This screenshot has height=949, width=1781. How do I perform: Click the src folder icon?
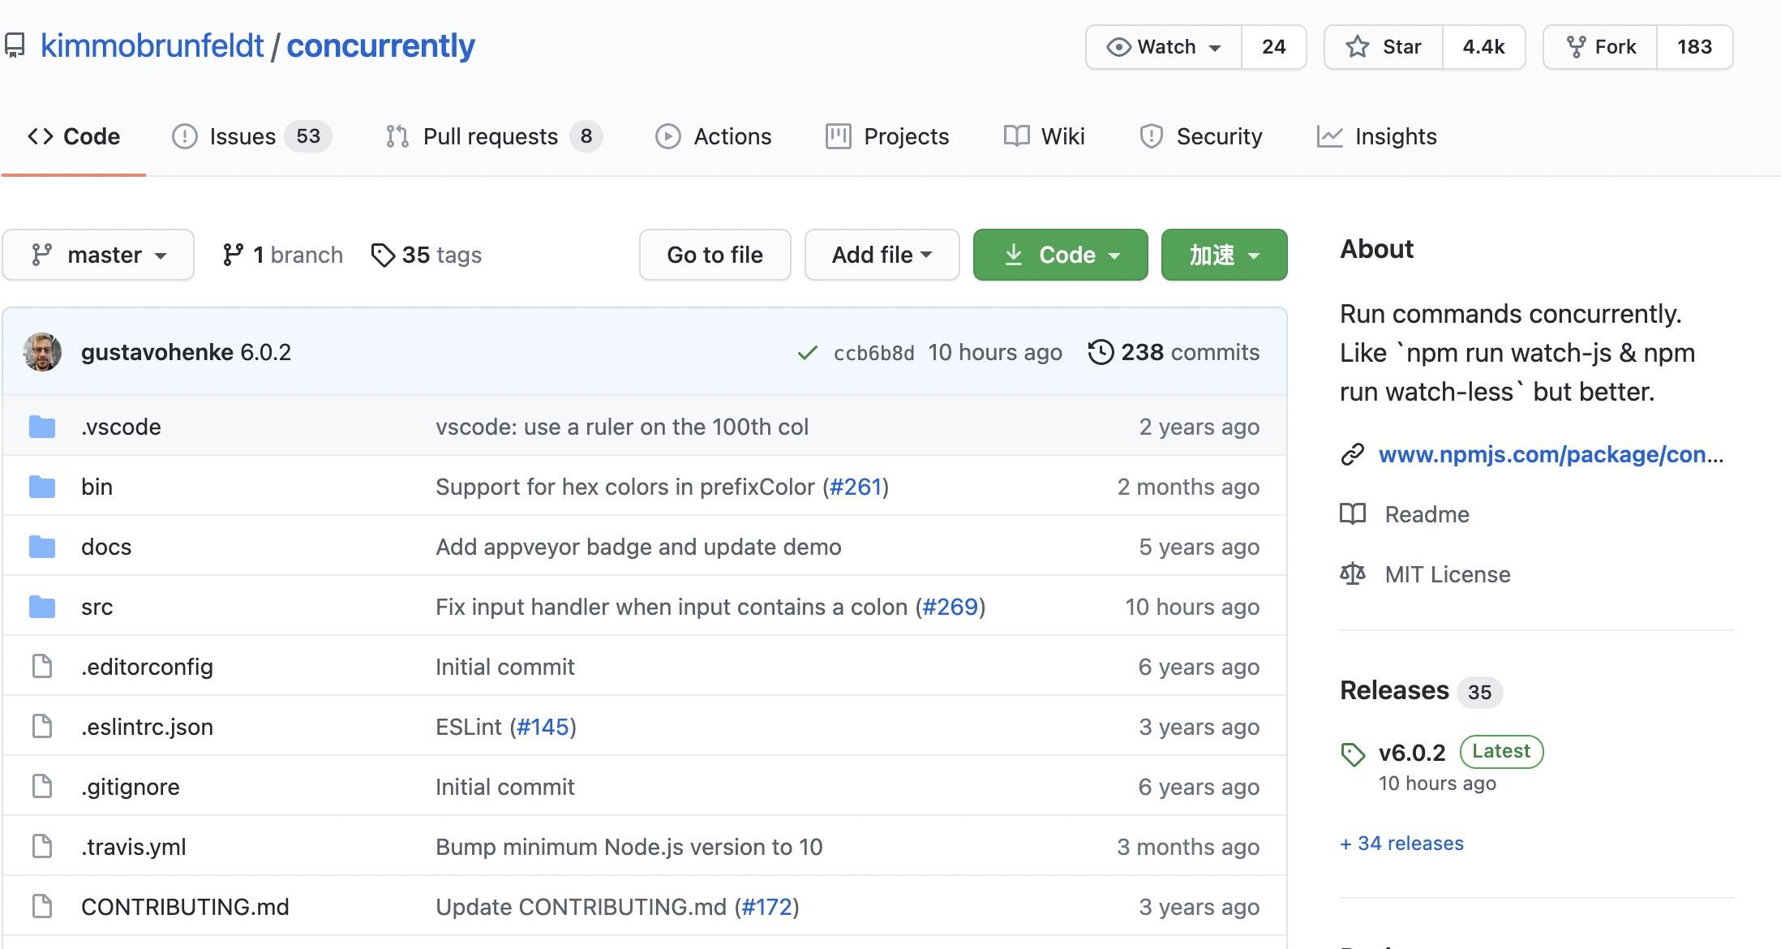tap(41, 606)
